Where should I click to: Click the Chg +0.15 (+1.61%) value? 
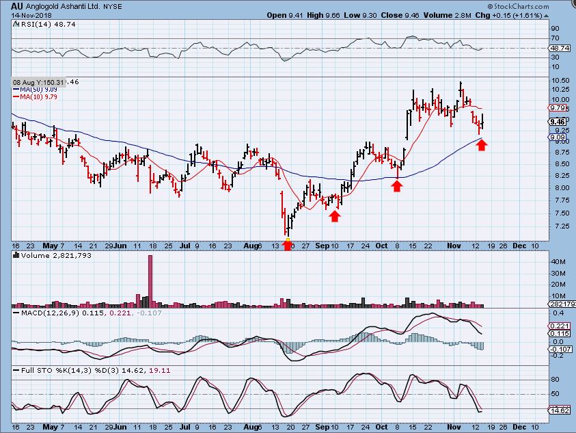click(x=508, y=16)
